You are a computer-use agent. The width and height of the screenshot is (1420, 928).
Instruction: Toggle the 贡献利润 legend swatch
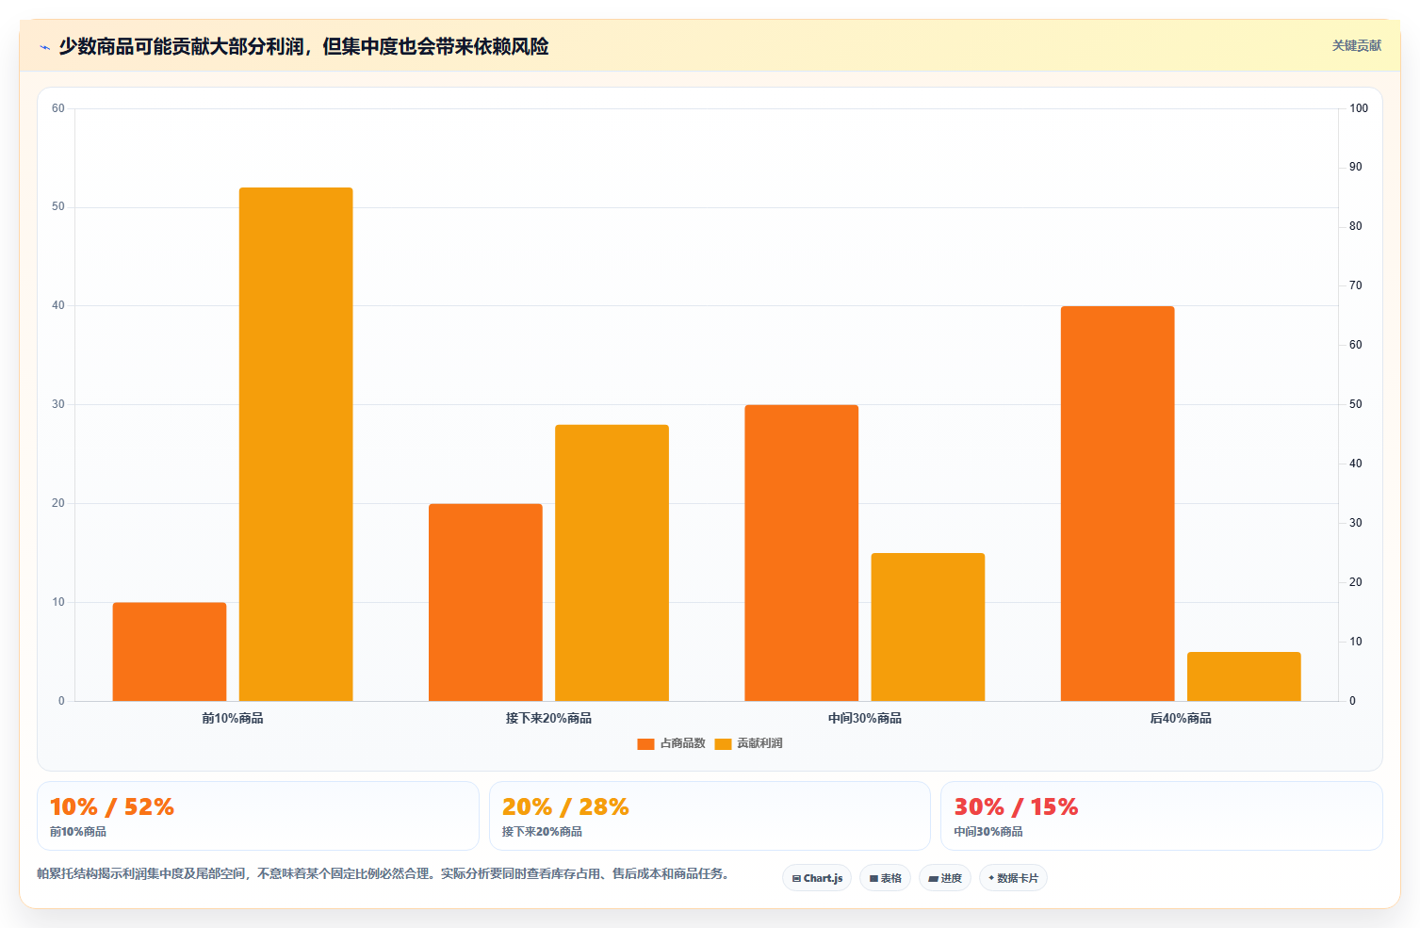(723, 744)
